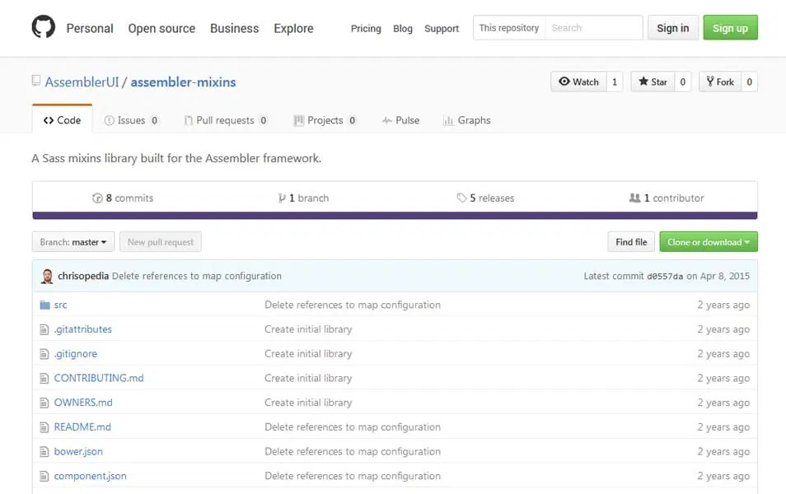Click the Find file button
The image size is (786, 494).
[x=631, y=242]
